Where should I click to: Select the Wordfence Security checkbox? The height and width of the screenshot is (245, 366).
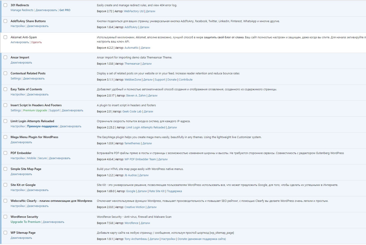pos(6,217)
